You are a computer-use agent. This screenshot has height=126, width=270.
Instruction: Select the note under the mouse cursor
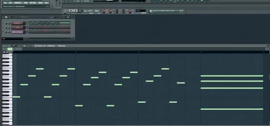click(x=181, y=83)
